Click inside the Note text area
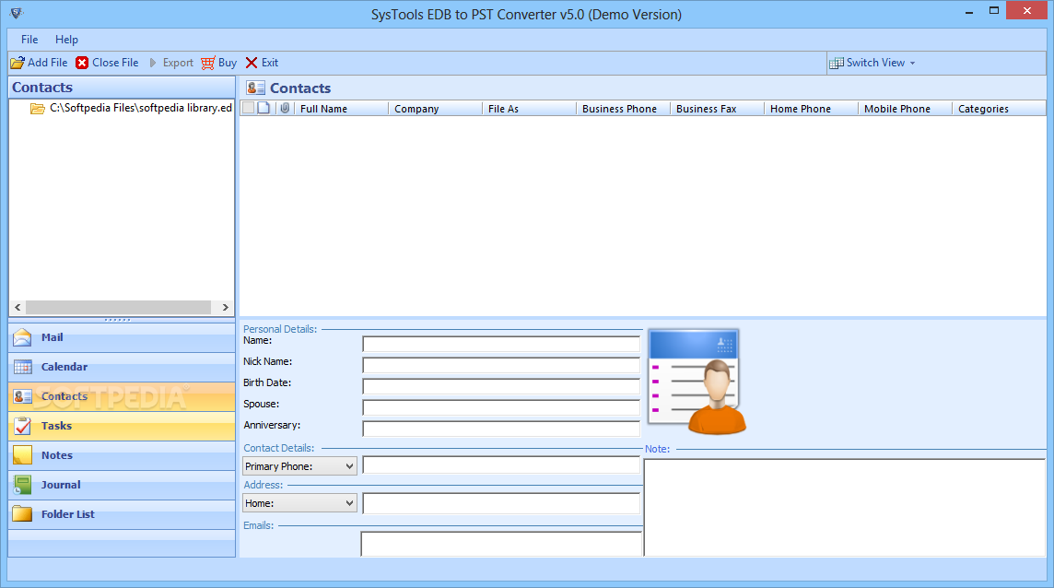 click(x=845, y=508)
